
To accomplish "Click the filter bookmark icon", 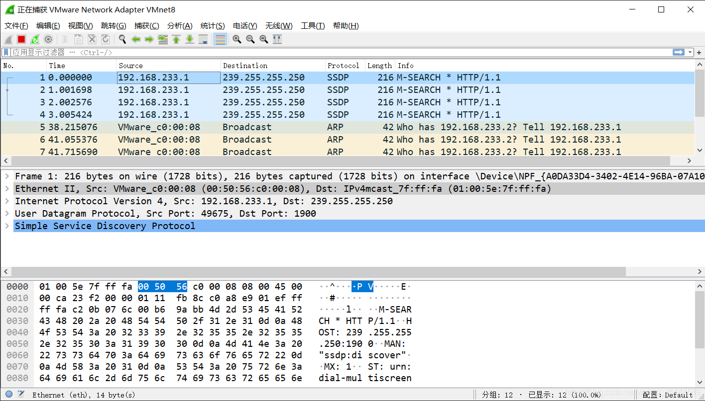I will (6, 52).
